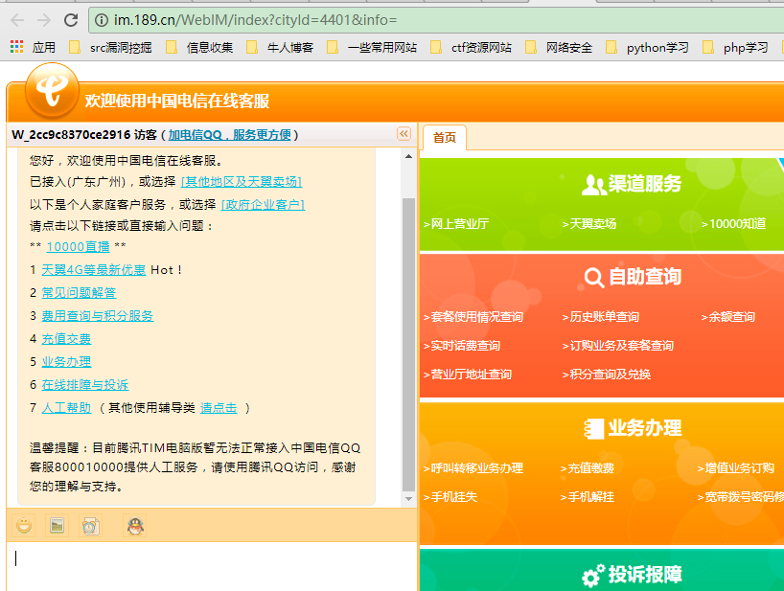This screenshot has height=591, width=784.
Task: Click the China Telecom logo
Action: (52, 91)
